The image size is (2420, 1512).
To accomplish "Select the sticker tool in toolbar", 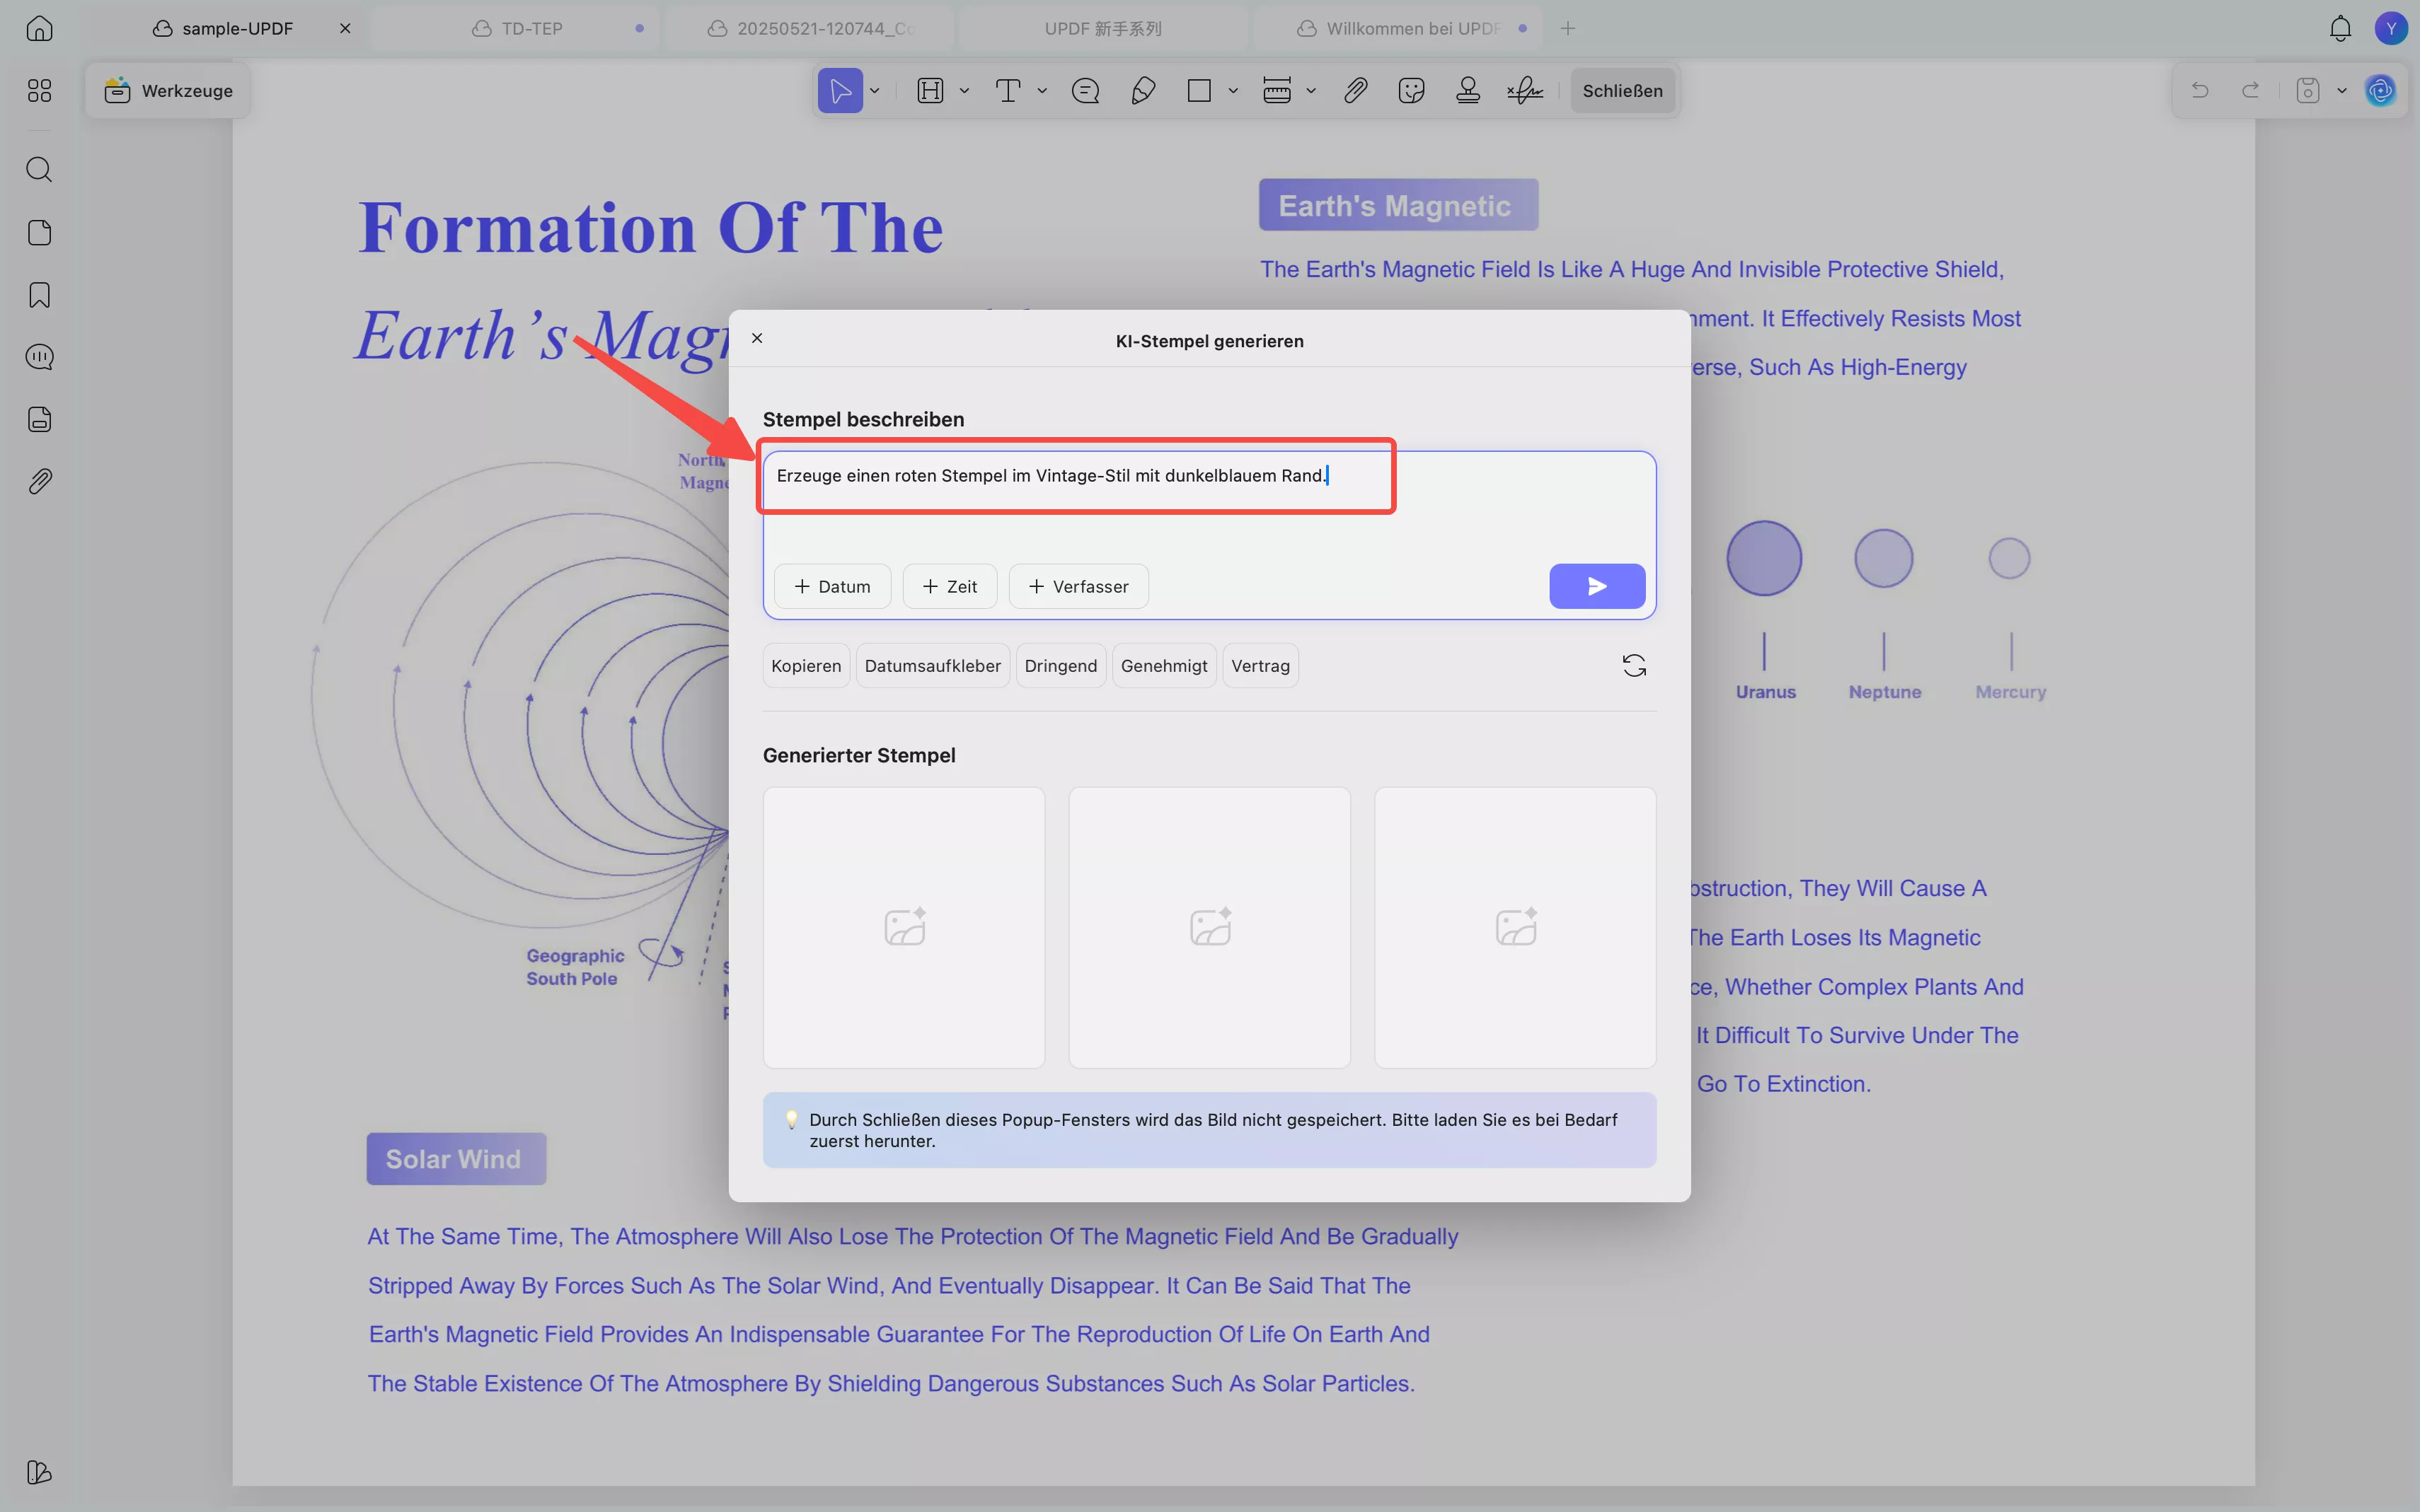I will (x=1410, y=91).
